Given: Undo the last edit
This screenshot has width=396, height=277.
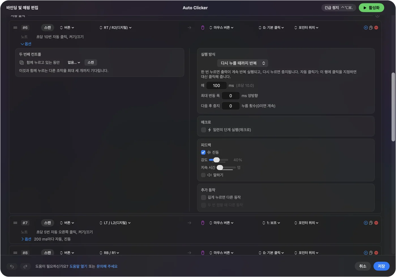Looking at the screenshot, I should tap(12, 266).
